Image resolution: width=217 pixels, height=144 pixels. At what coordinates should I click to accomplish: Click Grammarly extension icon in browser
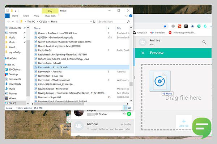click(x=199, y=26)
